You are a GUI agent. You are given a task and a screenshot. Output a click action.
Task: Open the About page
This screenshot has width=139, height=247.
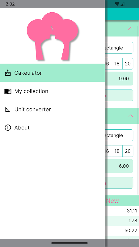coord(52,128)
